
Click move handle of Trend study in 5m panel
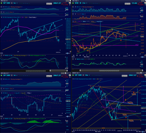point(4,12)
